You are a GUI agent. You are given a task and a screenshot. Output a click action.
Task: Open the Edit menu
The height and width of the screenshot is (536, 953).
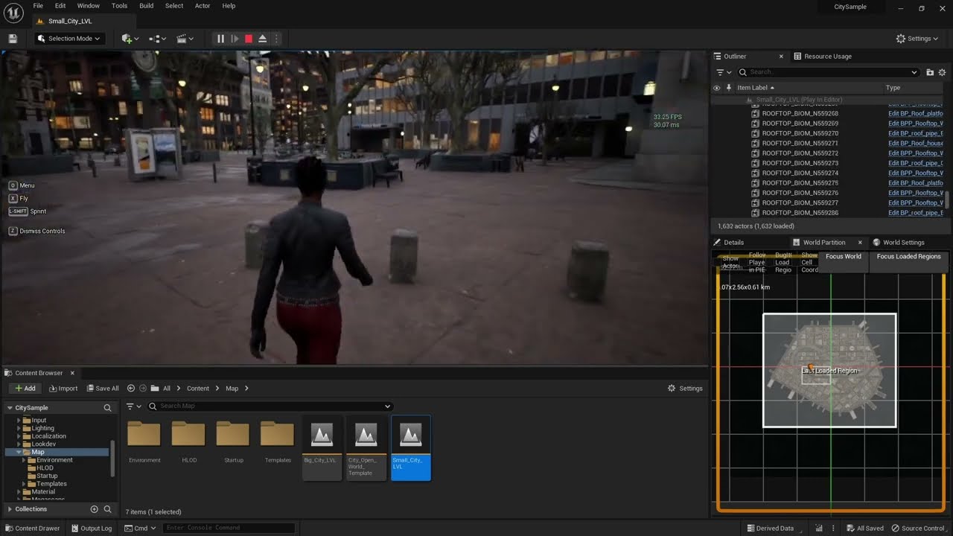click(x=60, y=6)
